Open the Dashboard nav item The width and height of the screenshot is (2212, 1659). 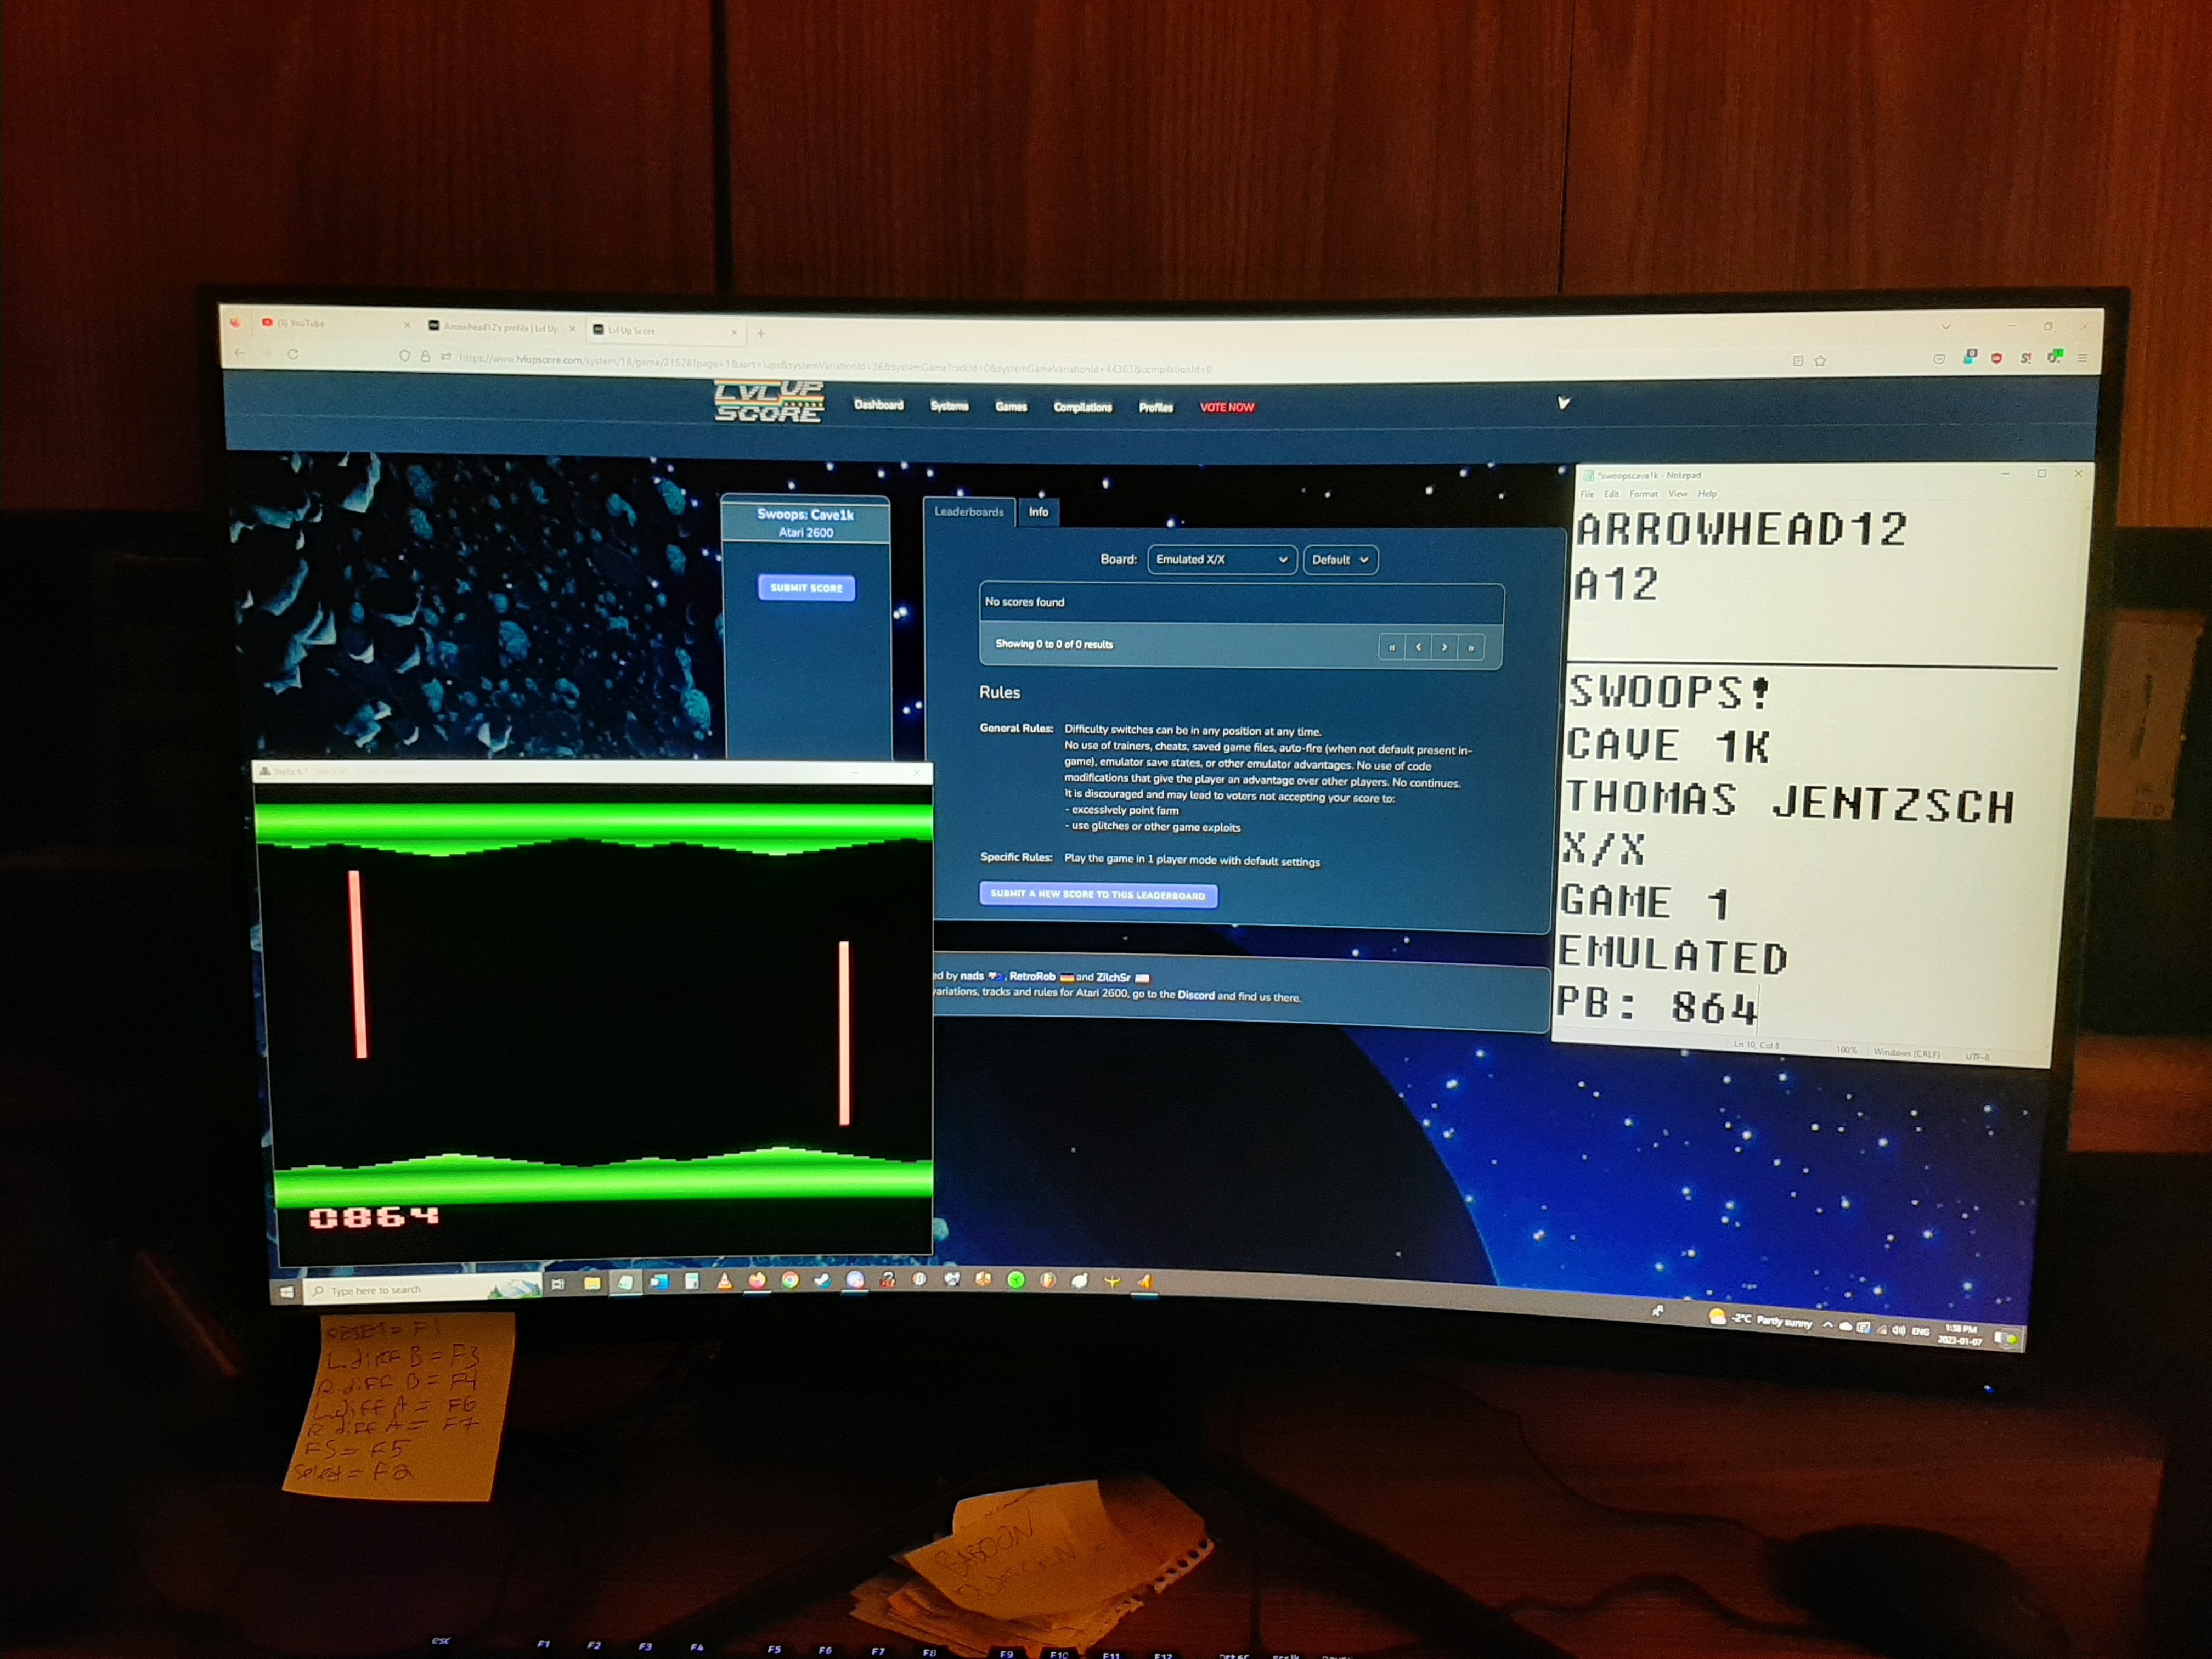[x=878, y=405]
